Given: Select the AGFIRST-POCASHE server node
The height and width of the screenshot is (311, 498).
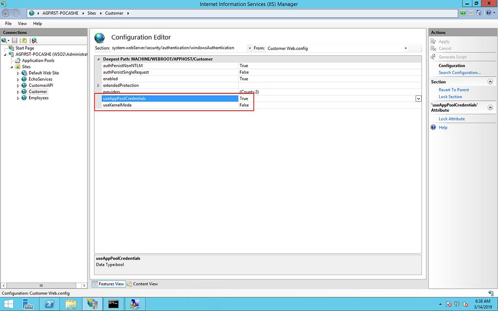Looking at the screenshot, I should 51,54.
